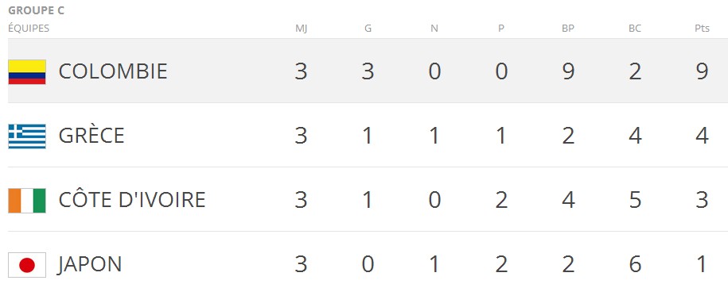The image size is (728, 288).
Task: Click the Pts column header
Action: pos(702,29)
